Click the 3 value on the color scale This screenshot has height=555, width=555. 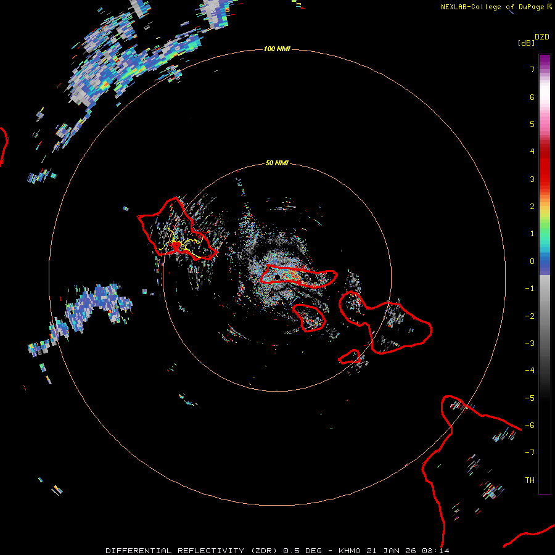coord(532,179)
